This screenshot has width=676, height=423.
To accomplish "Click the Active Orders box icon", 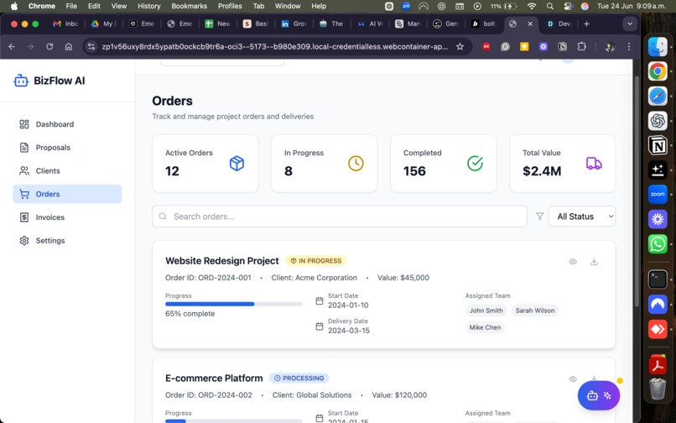I will click(237, 164).
